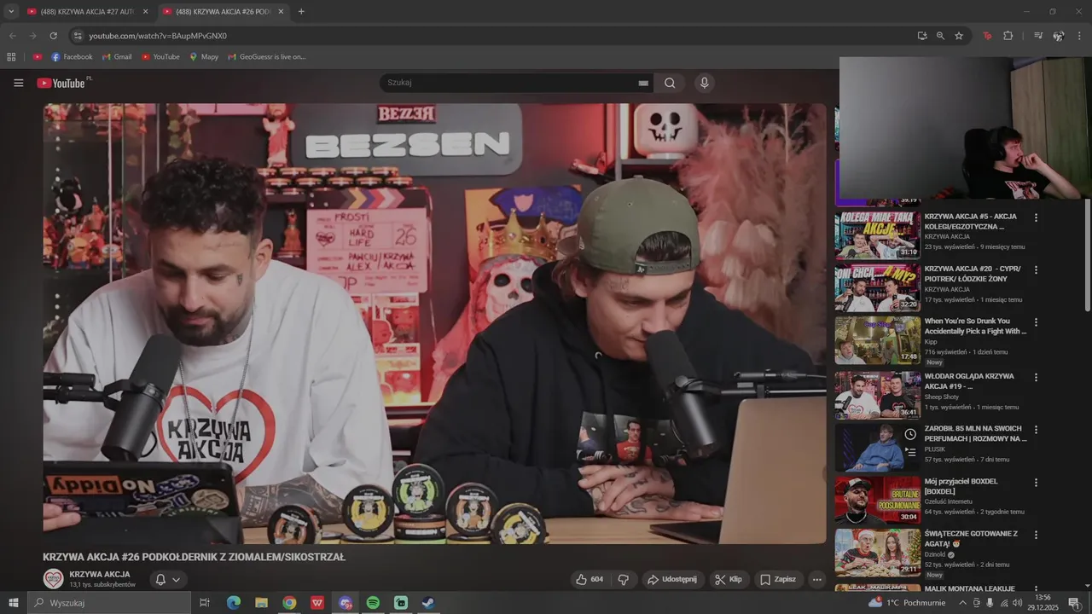Open KRZYWA AKCJA #20 CYPR video thumbnail
1092x614 pixels.
pos(877,287)
